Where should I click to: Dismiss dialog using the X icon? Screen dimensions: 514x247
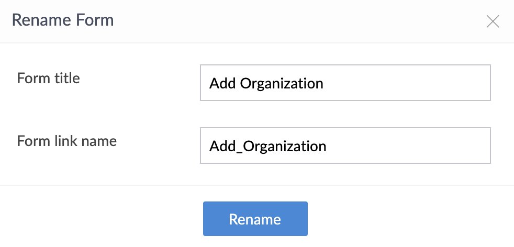click(x=493, y=21)
